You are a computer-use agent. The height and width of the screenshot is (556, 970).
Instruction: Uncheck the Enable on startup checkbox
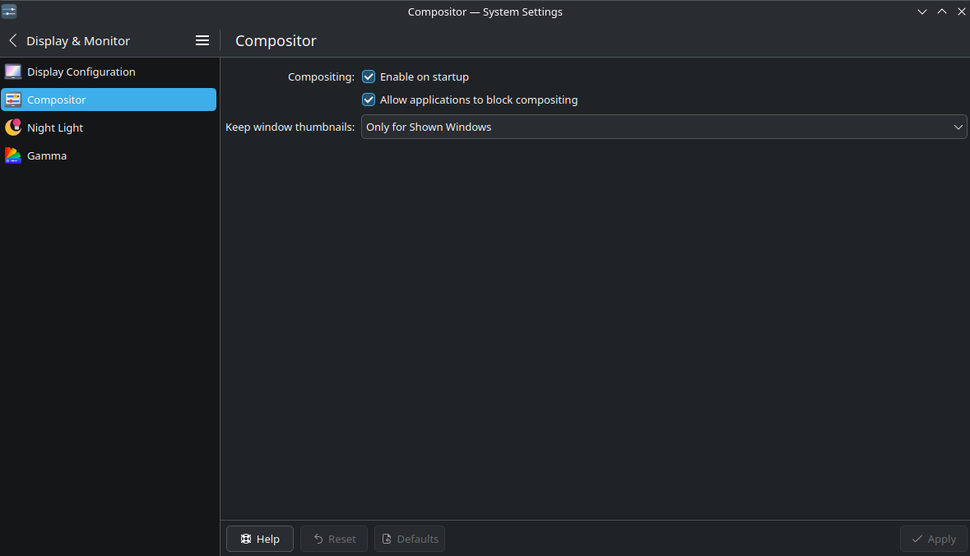coord(369,76)
